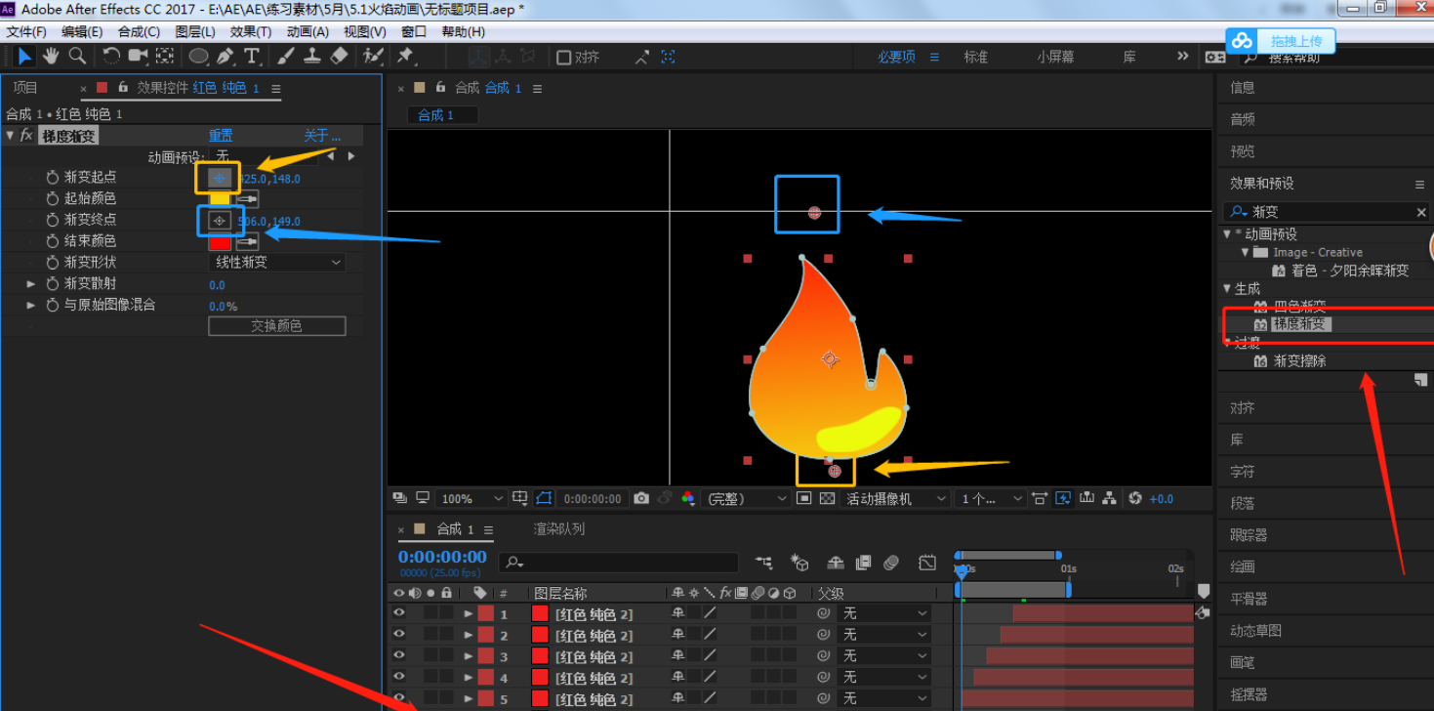Collapse the 动画预设 tree group

[1227, 234]
